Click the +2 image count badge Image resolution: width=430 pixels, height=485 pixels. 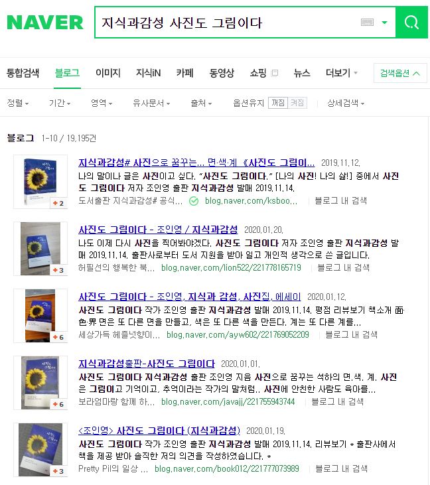point(58,203)
